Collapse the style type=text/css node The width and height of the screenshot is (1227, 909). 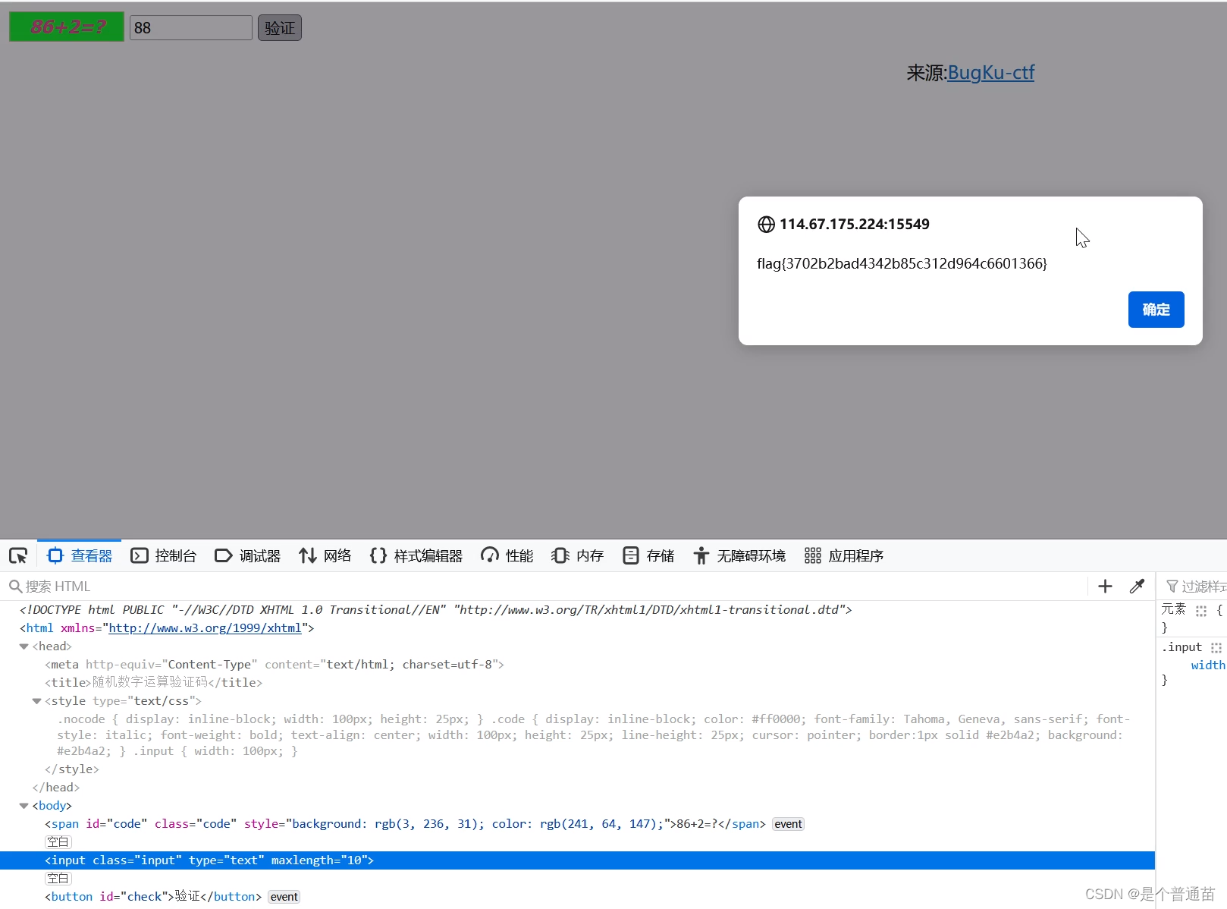click(x=36, y=701)
